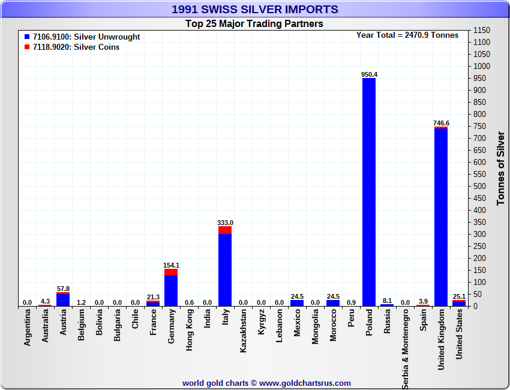Click the 7118.9020: Silver Coins legend label

pyautogui.click(x=76, y=47)
